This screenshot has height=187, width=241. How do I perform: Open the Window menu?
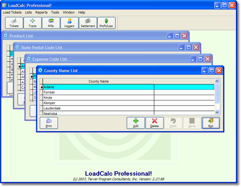click(69, 12)
